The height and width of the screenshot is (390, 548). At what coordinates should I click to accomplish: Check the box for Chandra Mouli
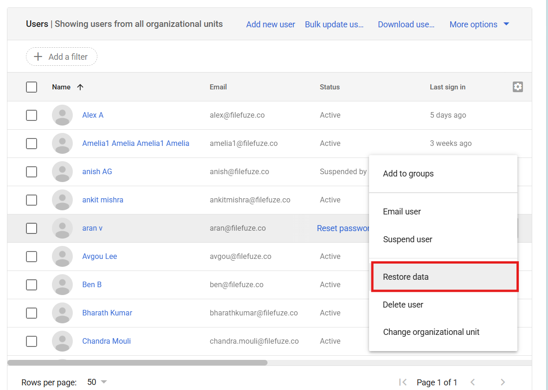coord(32,341)
